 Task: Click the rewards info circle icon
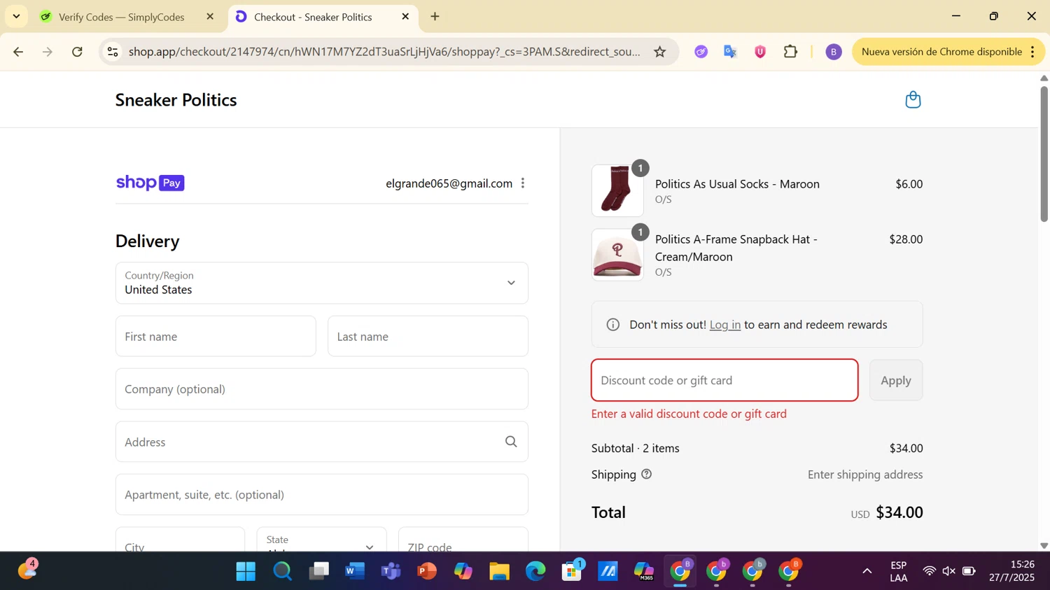pos(613,325)
